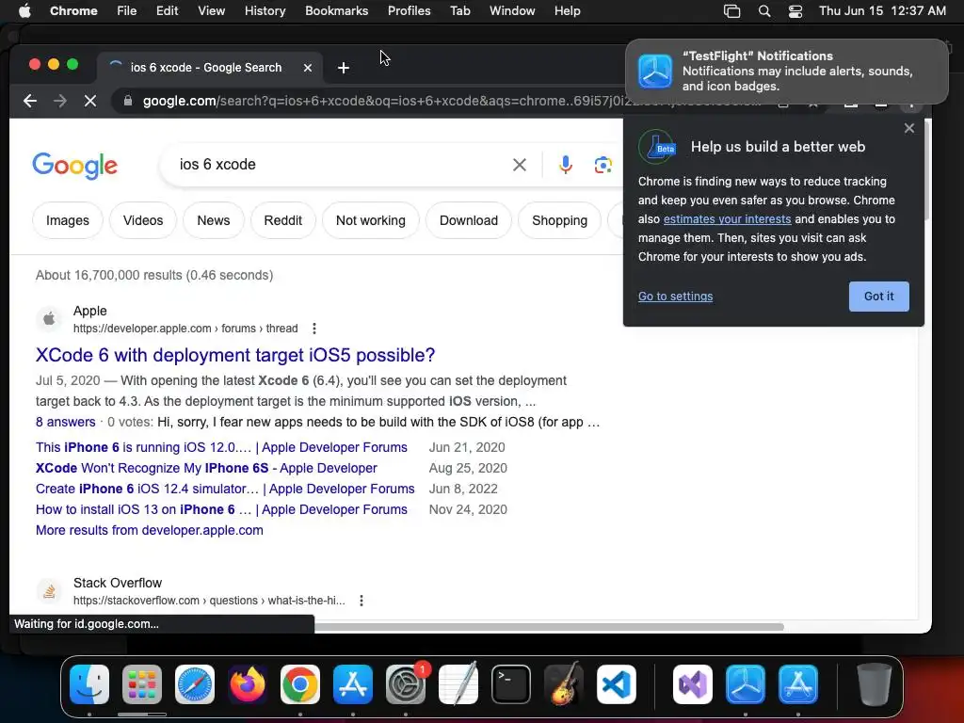Screen dimensions: 964x723
Task: Open TestFlight from the dock
Action: tap(746, 684)
